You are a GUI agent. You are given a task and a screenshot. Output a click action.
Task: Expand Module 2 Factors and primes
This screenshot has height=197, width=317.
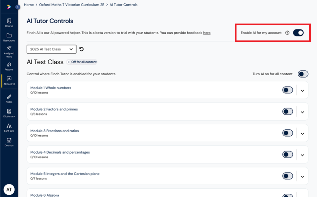(x=302, y=112)
